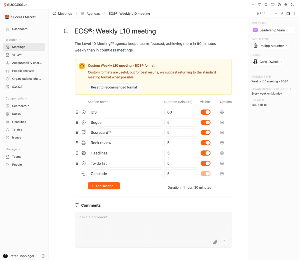Open Rocks in the sidebar
299x260 pixels.
[24, 114]
